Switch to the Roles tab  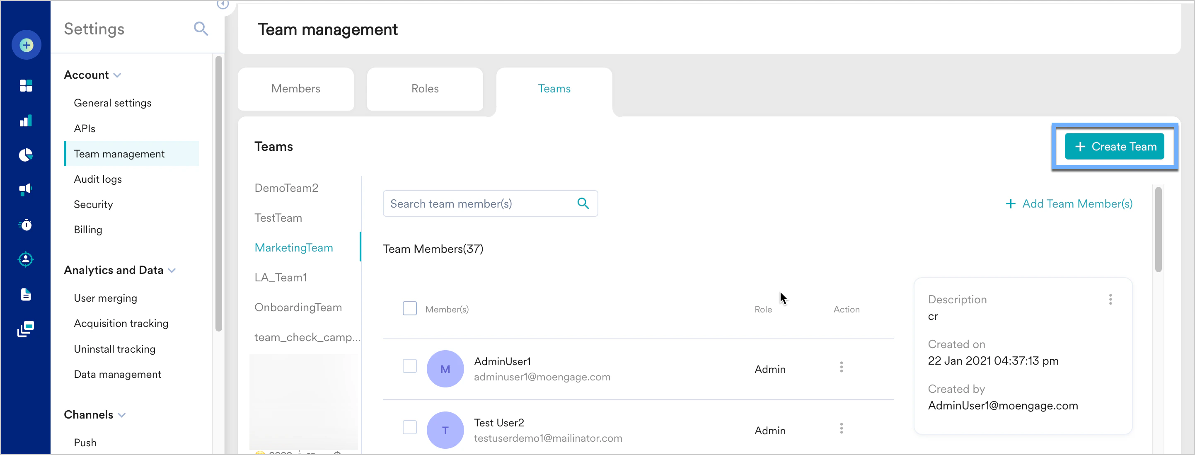coord(424,89)
